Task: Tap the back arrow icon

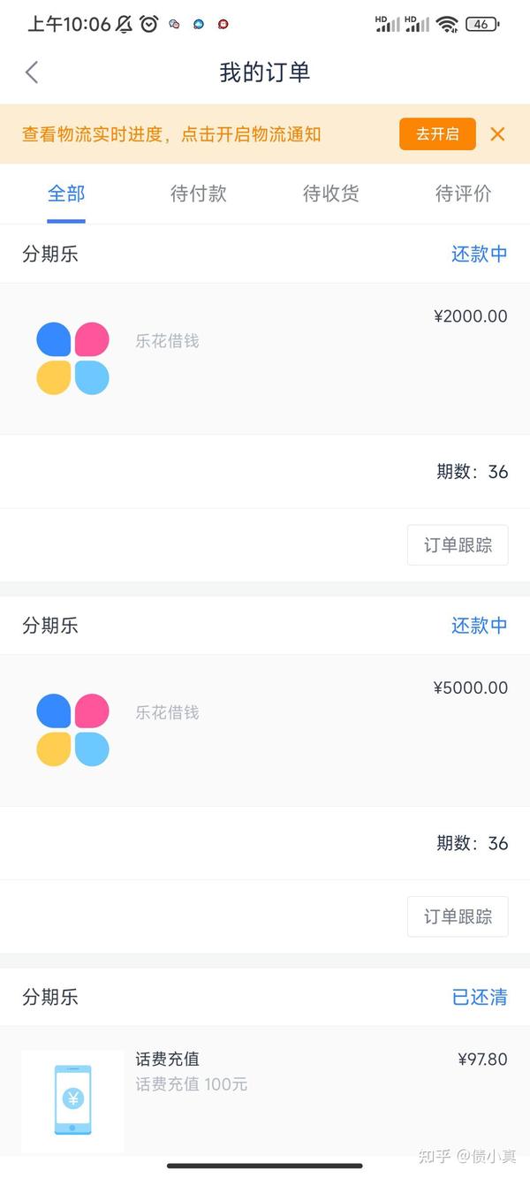Action: (x=32, y=72)
